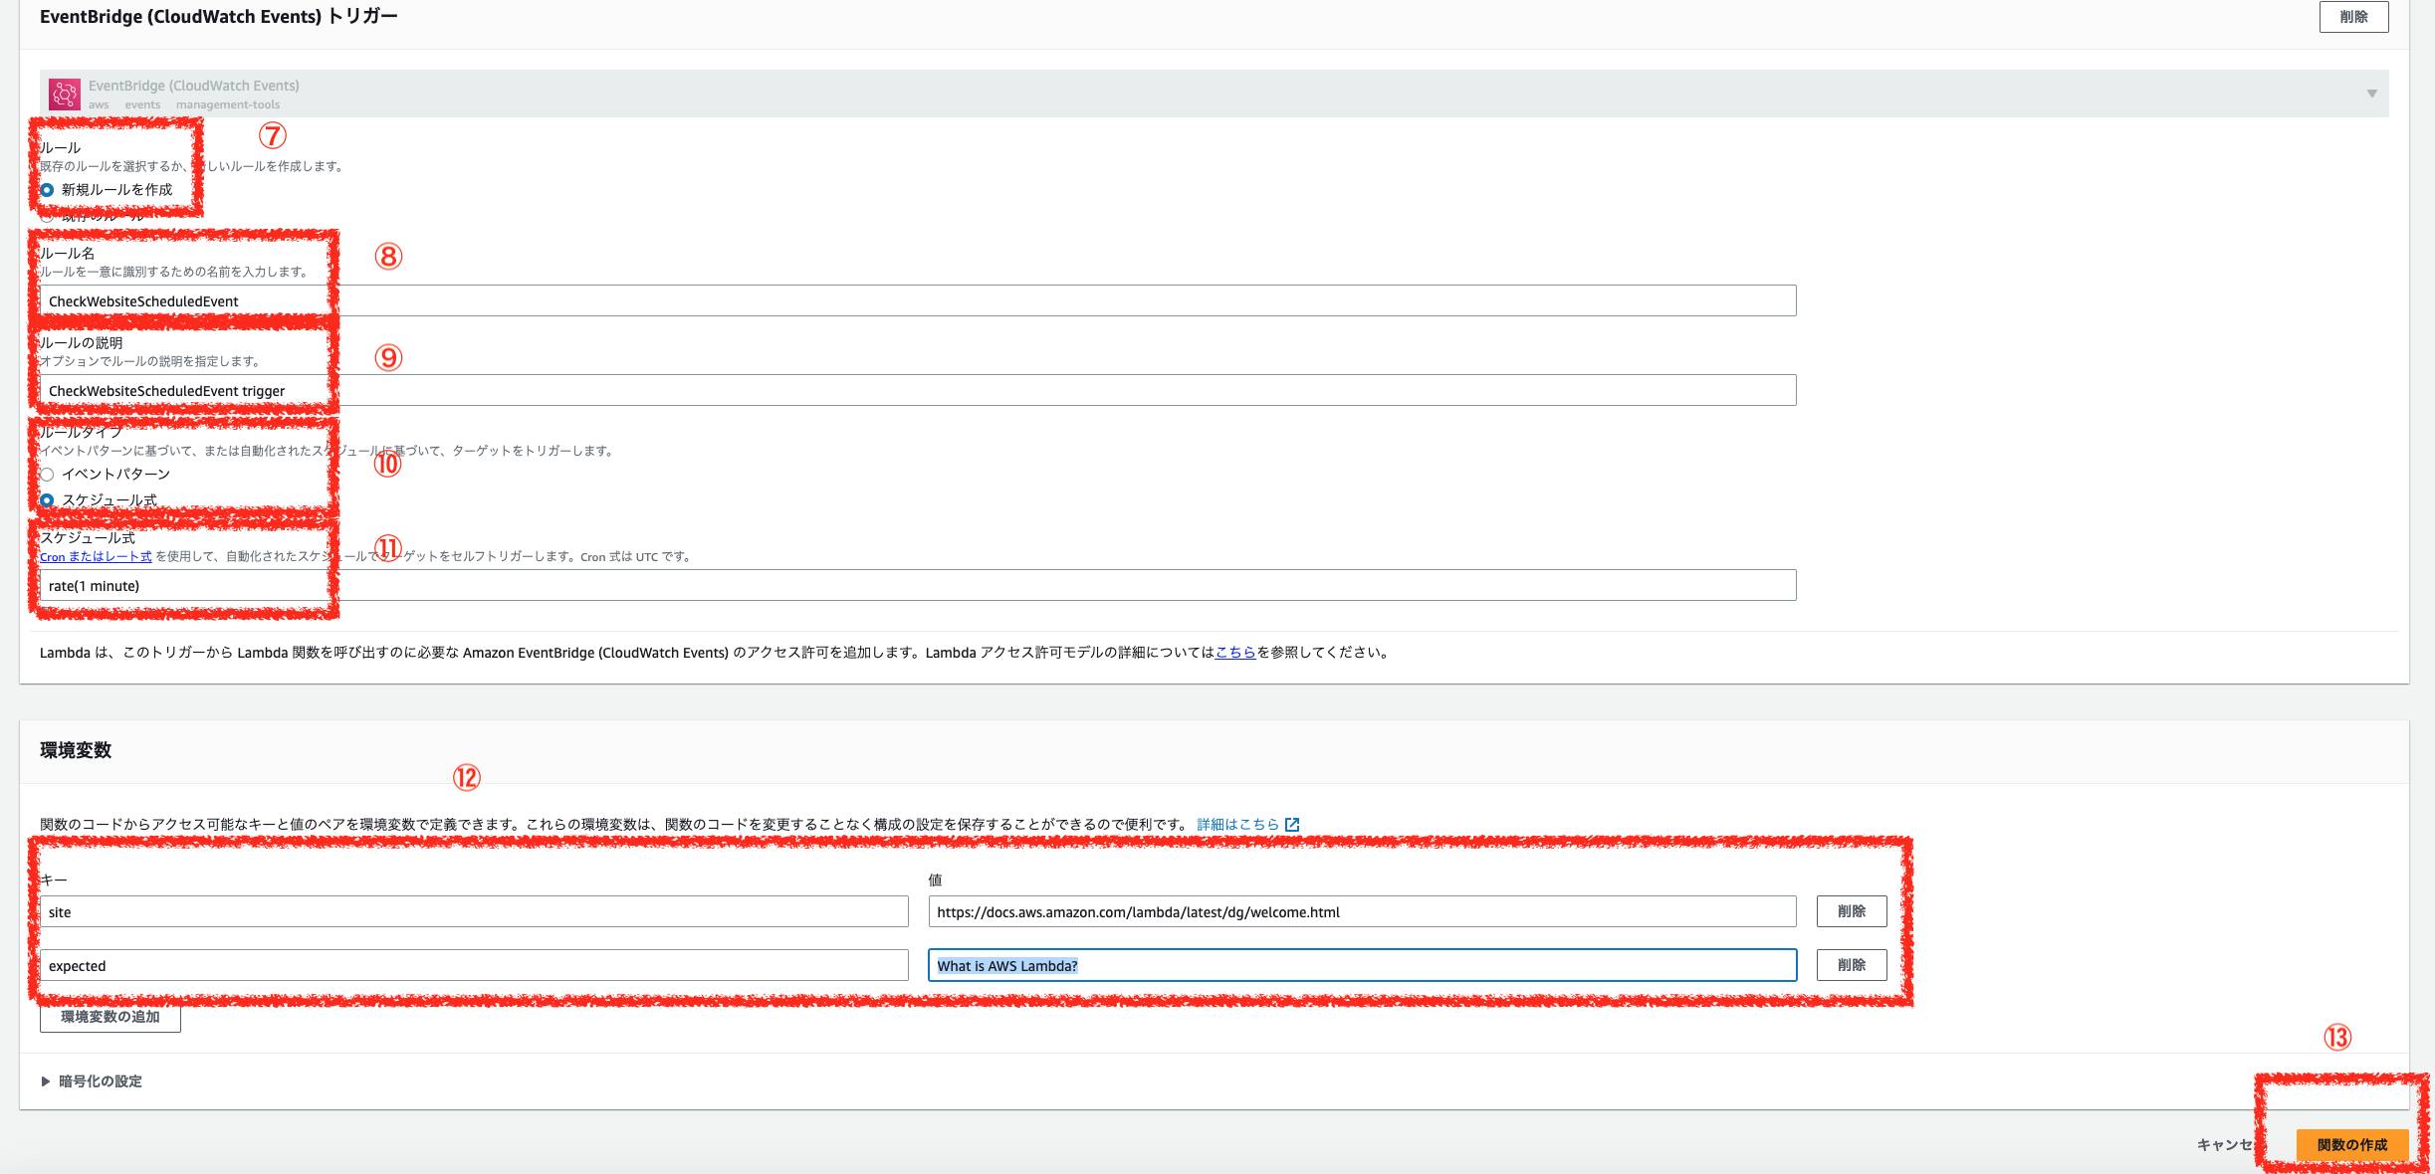This screenshot has height=1174, width=2435.
Task: Click the rule description input field
Action: (918, 391)
